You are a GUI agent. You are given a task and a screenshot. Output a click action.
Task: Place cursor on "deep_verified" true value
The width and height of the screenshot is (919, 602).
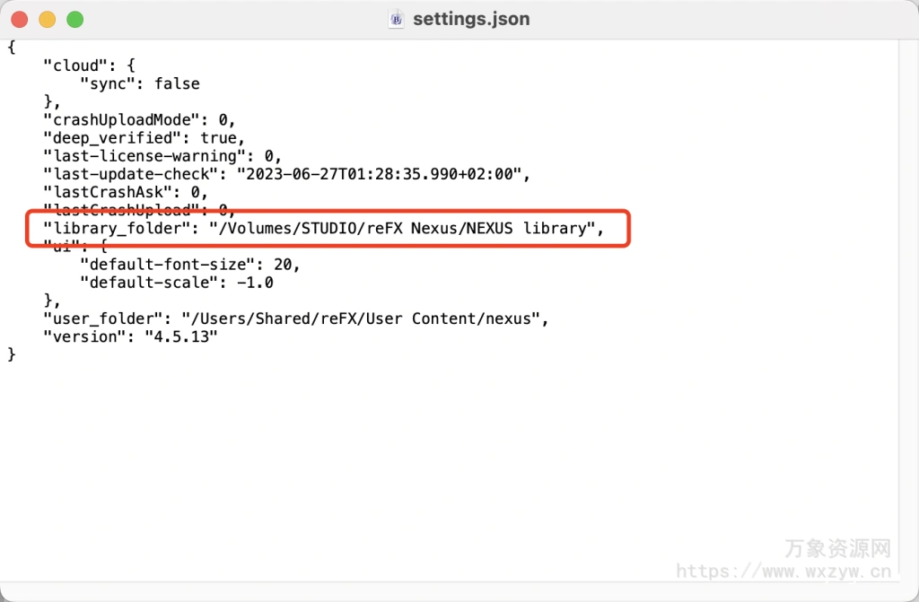pyautogui.click(x=218, y=138)
